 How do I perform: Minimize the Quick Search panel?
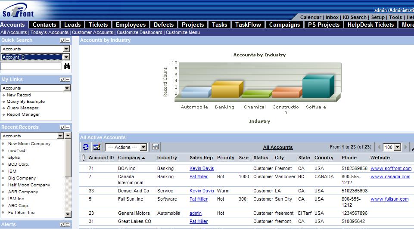pos(68,40)
